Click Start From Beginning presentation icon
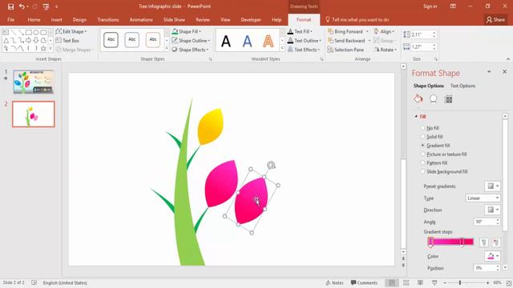 pos(46,6)
